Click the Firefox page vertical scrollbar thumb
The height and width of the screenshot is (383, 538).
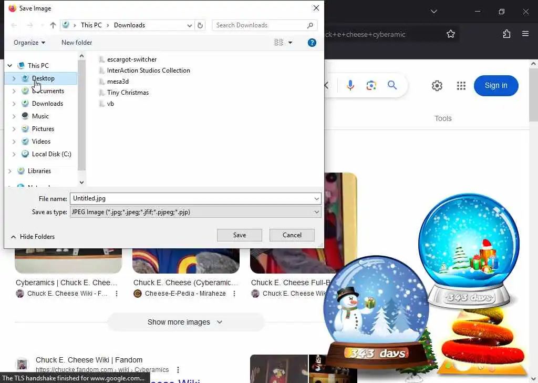[x=533, y=95]
